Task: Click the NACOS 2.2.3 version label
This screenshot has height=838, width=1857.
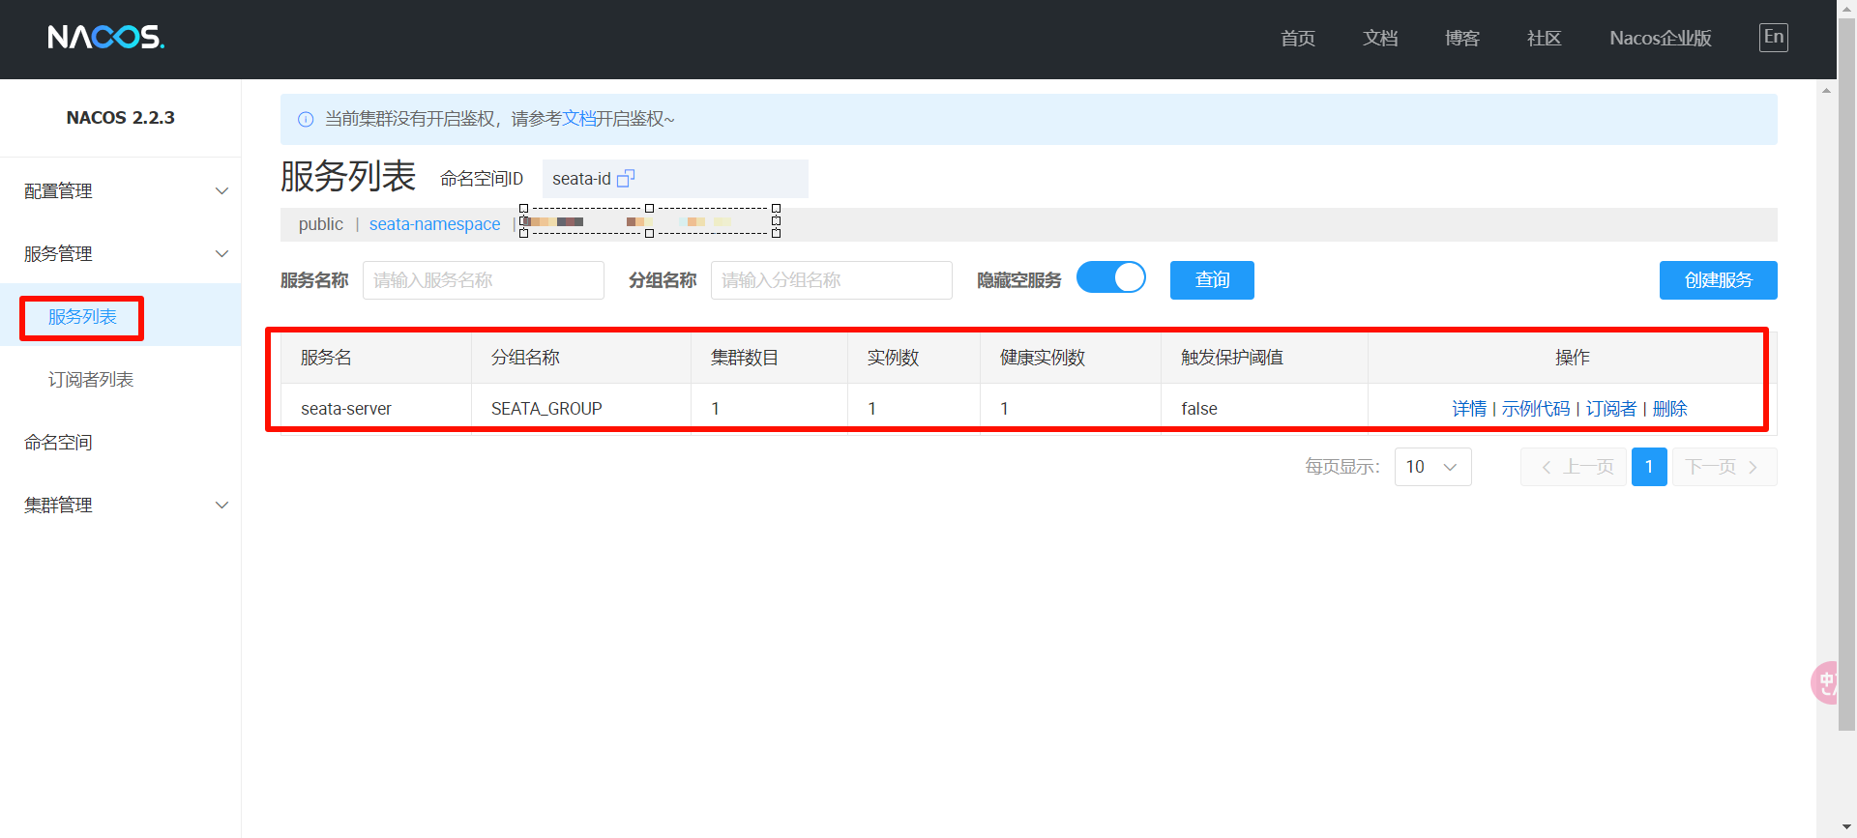Action: pyautogui.click(x=120, y=118)
